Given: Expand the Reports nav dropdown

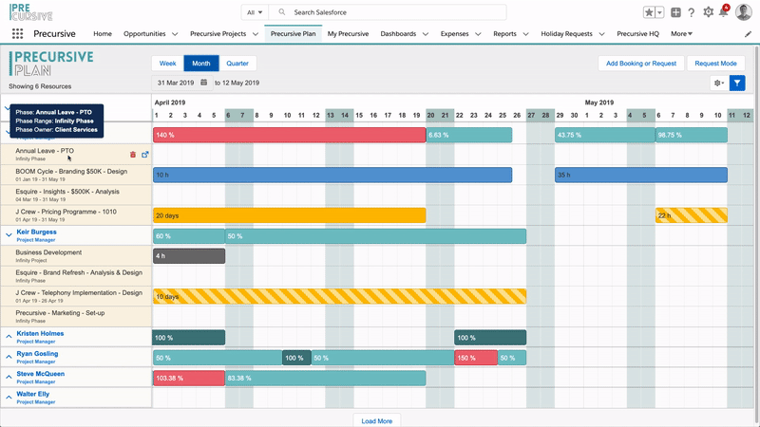Looking at the screenshot, I should [x=525, y=34].
